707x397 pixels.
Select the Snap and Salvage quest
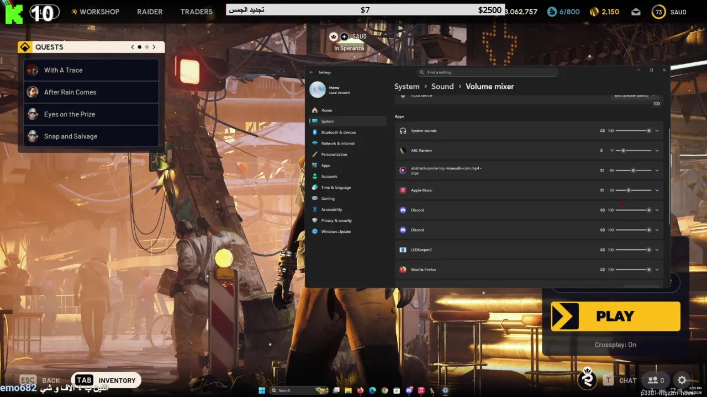(x=92, y=136)
